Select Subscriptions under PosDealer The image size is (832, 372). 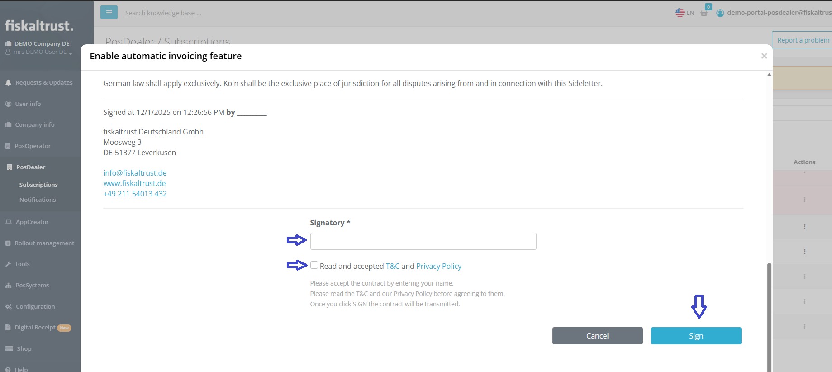click(x=38, y=185)
